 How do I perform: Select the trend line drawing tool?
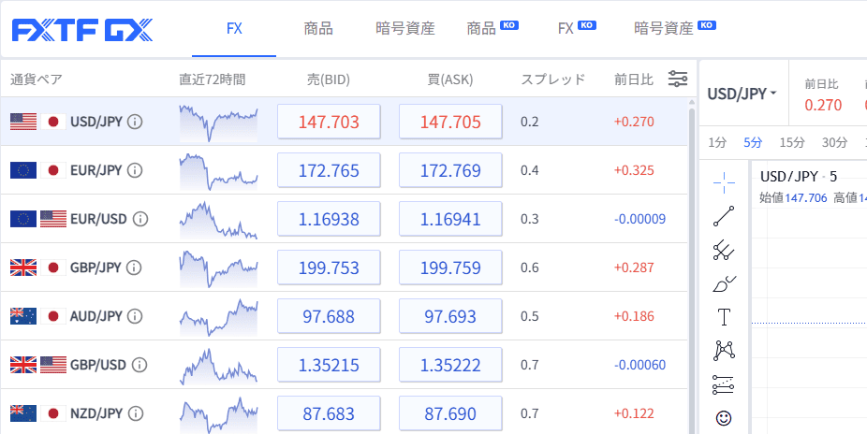(x=724, y=216)
